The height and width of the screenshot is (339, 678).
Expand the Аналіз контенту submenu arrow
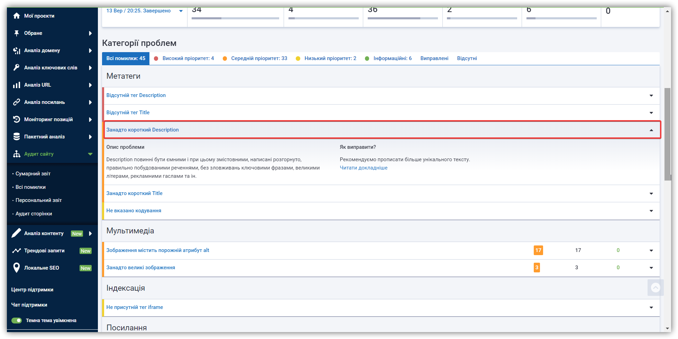(90, 233)
